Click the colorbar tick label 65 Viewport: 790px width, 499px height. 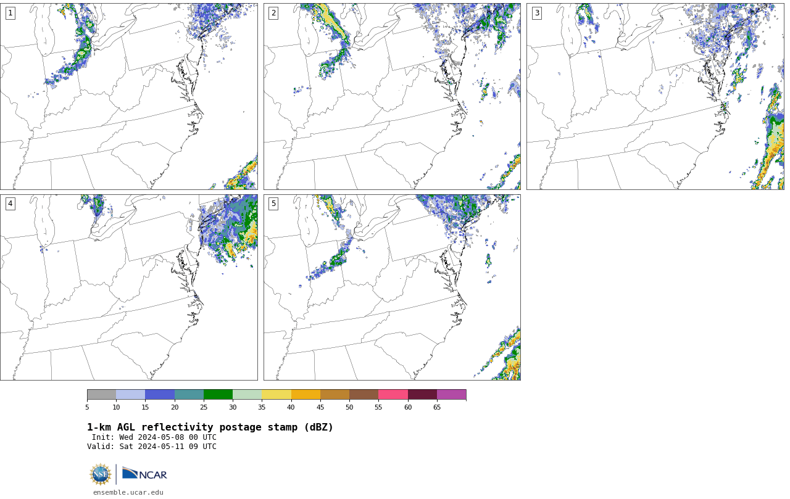pos(437,407)
